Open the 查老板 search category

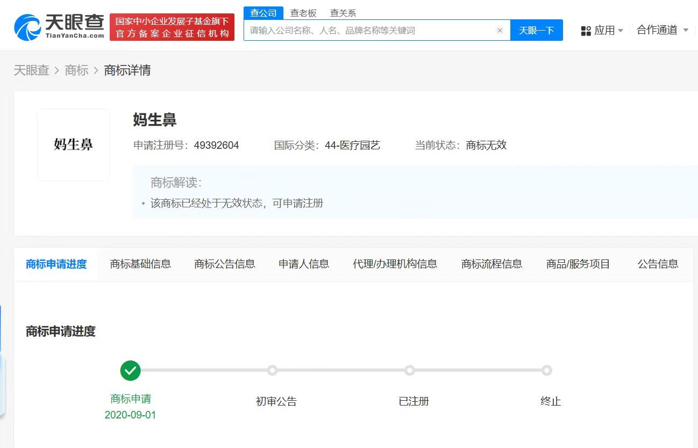tap(304, 12)
